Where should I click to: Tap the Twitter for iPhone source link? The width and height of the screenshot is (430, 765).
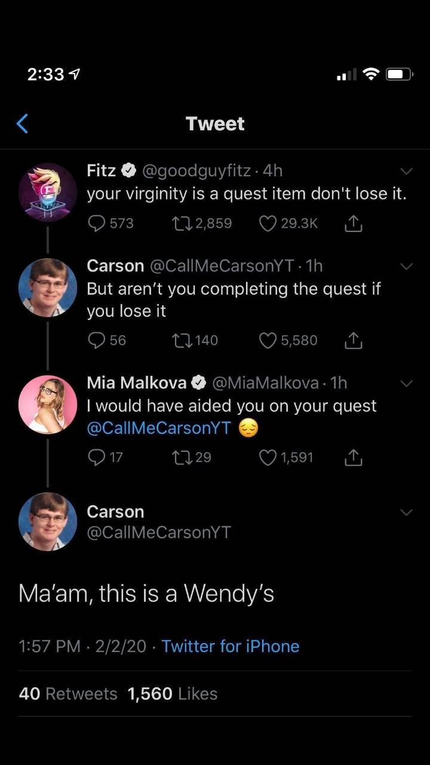pos(231,646)
